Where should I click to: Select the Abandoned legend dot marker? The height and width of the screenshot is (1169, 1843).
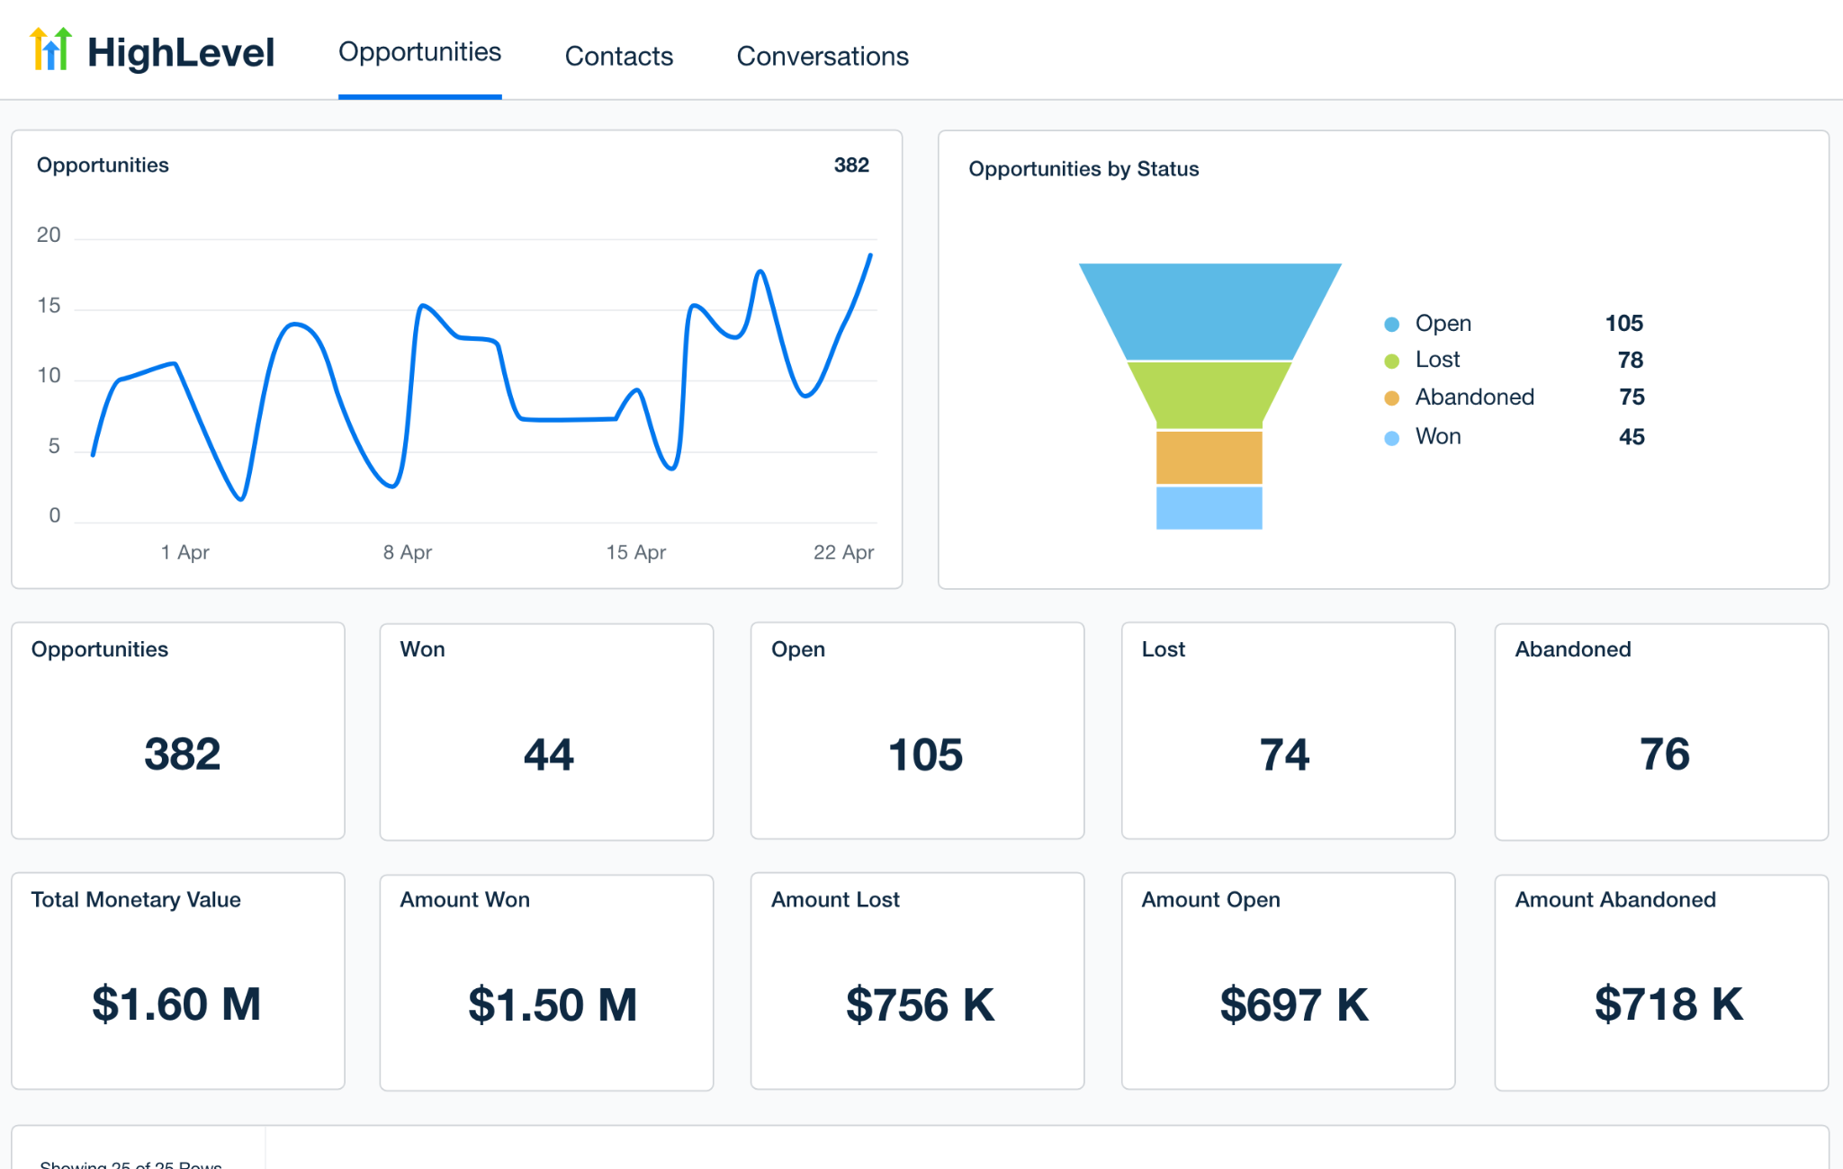click(1391, 397)
